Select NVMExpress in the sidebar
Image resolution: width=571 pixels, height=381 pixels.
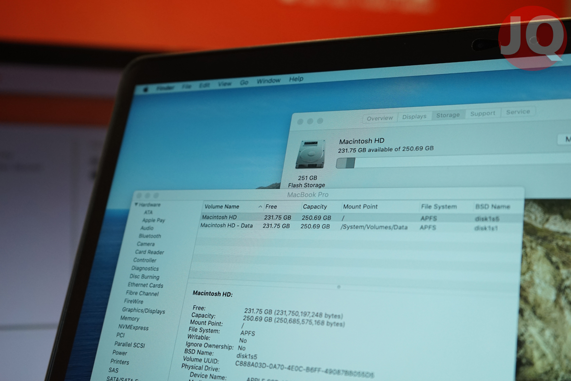coord(133,328)
